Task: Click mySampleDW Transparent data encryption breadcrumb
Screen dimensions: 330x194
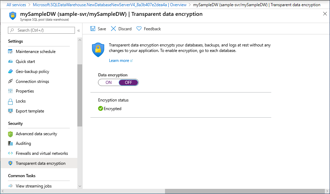Action: click(257, 4)
